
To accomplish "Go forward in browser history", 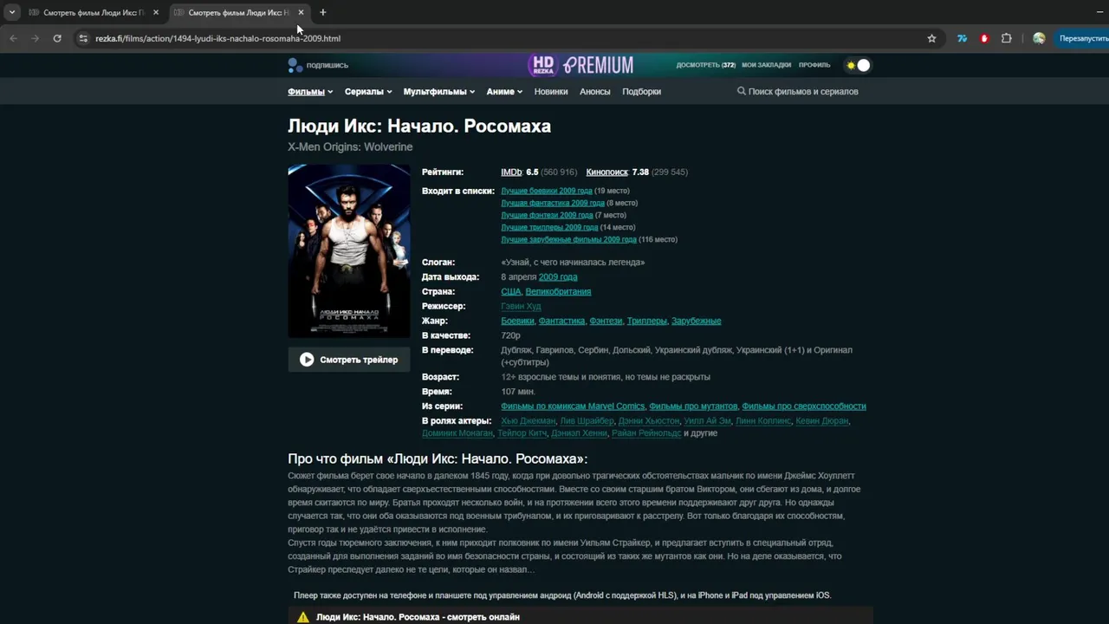I will (36, 38).
